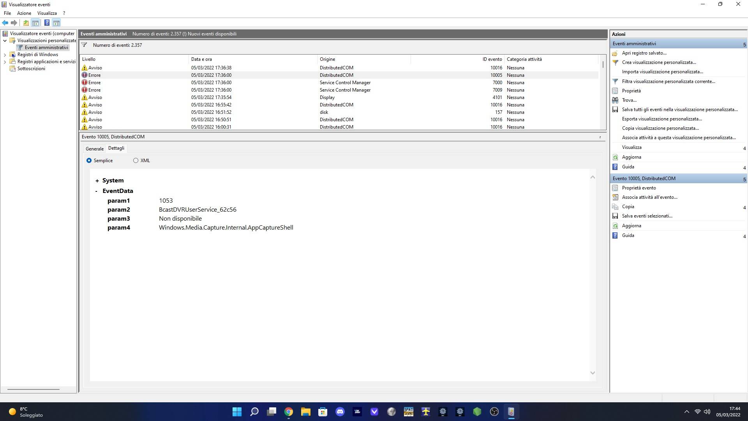The image size is (748, 421).
Task: Open Microsoft Store from the taskbar
Action: point(323,412)
